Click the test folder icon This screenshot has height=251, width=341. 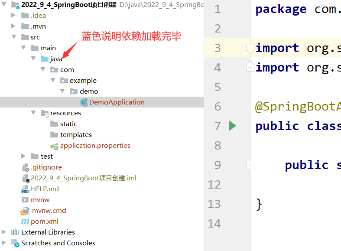click(35, 156)
